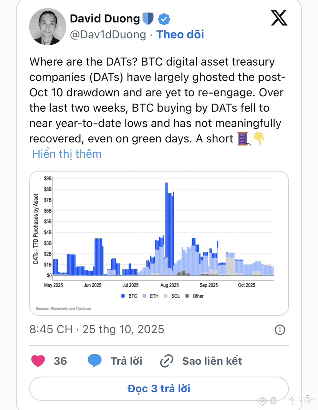Expand tweet with "Hiển thị thêm"

coord(67,154)
